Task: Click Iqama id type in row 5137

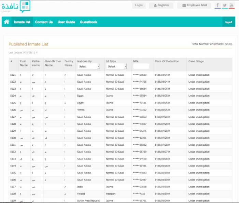Action: point(110,187)
